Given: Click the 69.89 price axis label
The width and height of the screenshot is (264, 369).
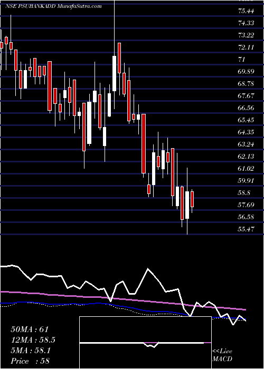Looking at the screenshot, I should tap(246, 72).
